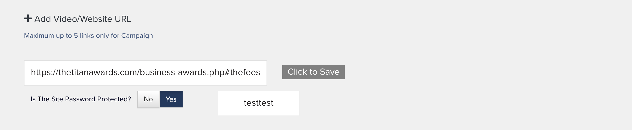632x130 pixels.
Task: Click the plus icon beside Add Video/Website URL
Action: tap(28, 19)
